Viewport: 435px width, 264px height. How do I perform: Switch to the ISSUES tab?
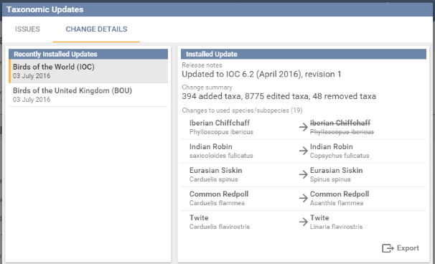(27, 29)
